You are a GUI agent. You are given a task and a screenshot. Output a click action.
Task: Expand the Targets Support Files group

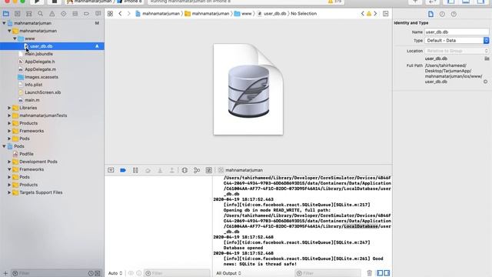coord(9,192)
